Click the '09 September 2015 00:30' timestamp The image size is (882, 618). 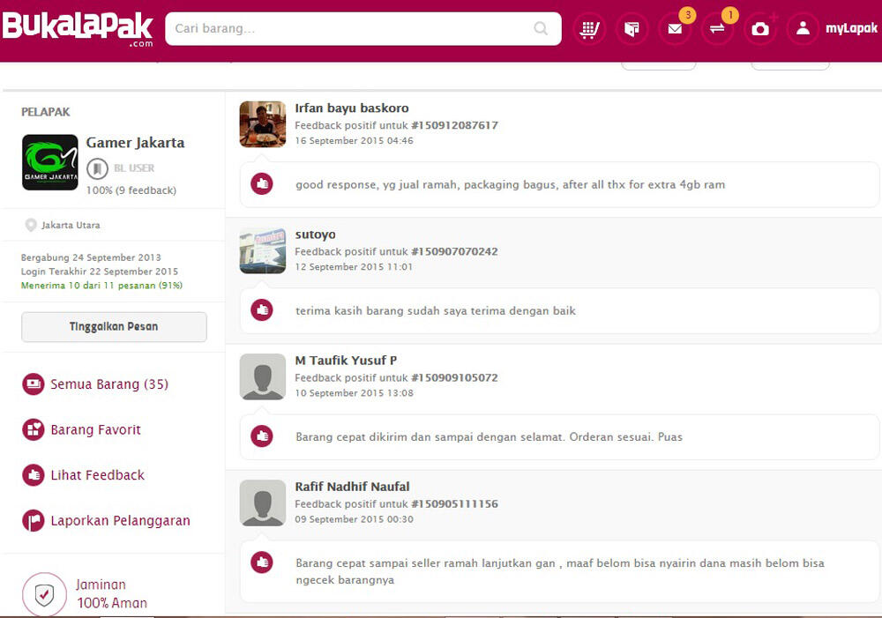click(x=355, y=519)
